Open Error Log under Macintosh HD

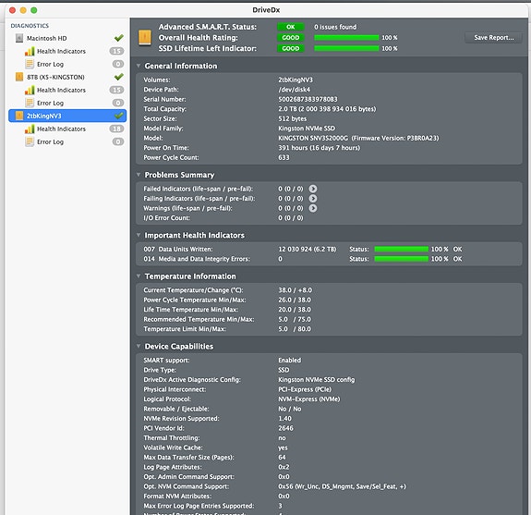click(50, 64)
